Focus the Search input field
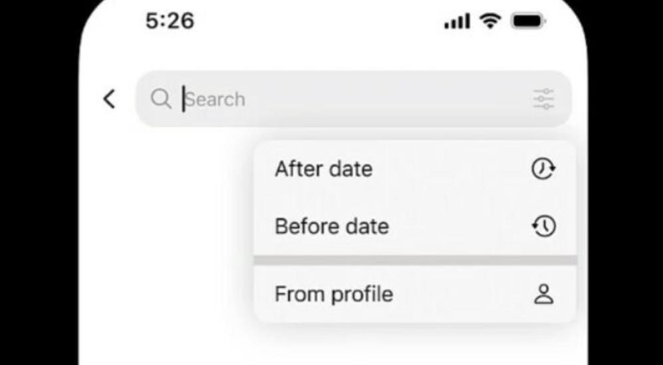This screenshot has width=663, height=365. (354, 99)
